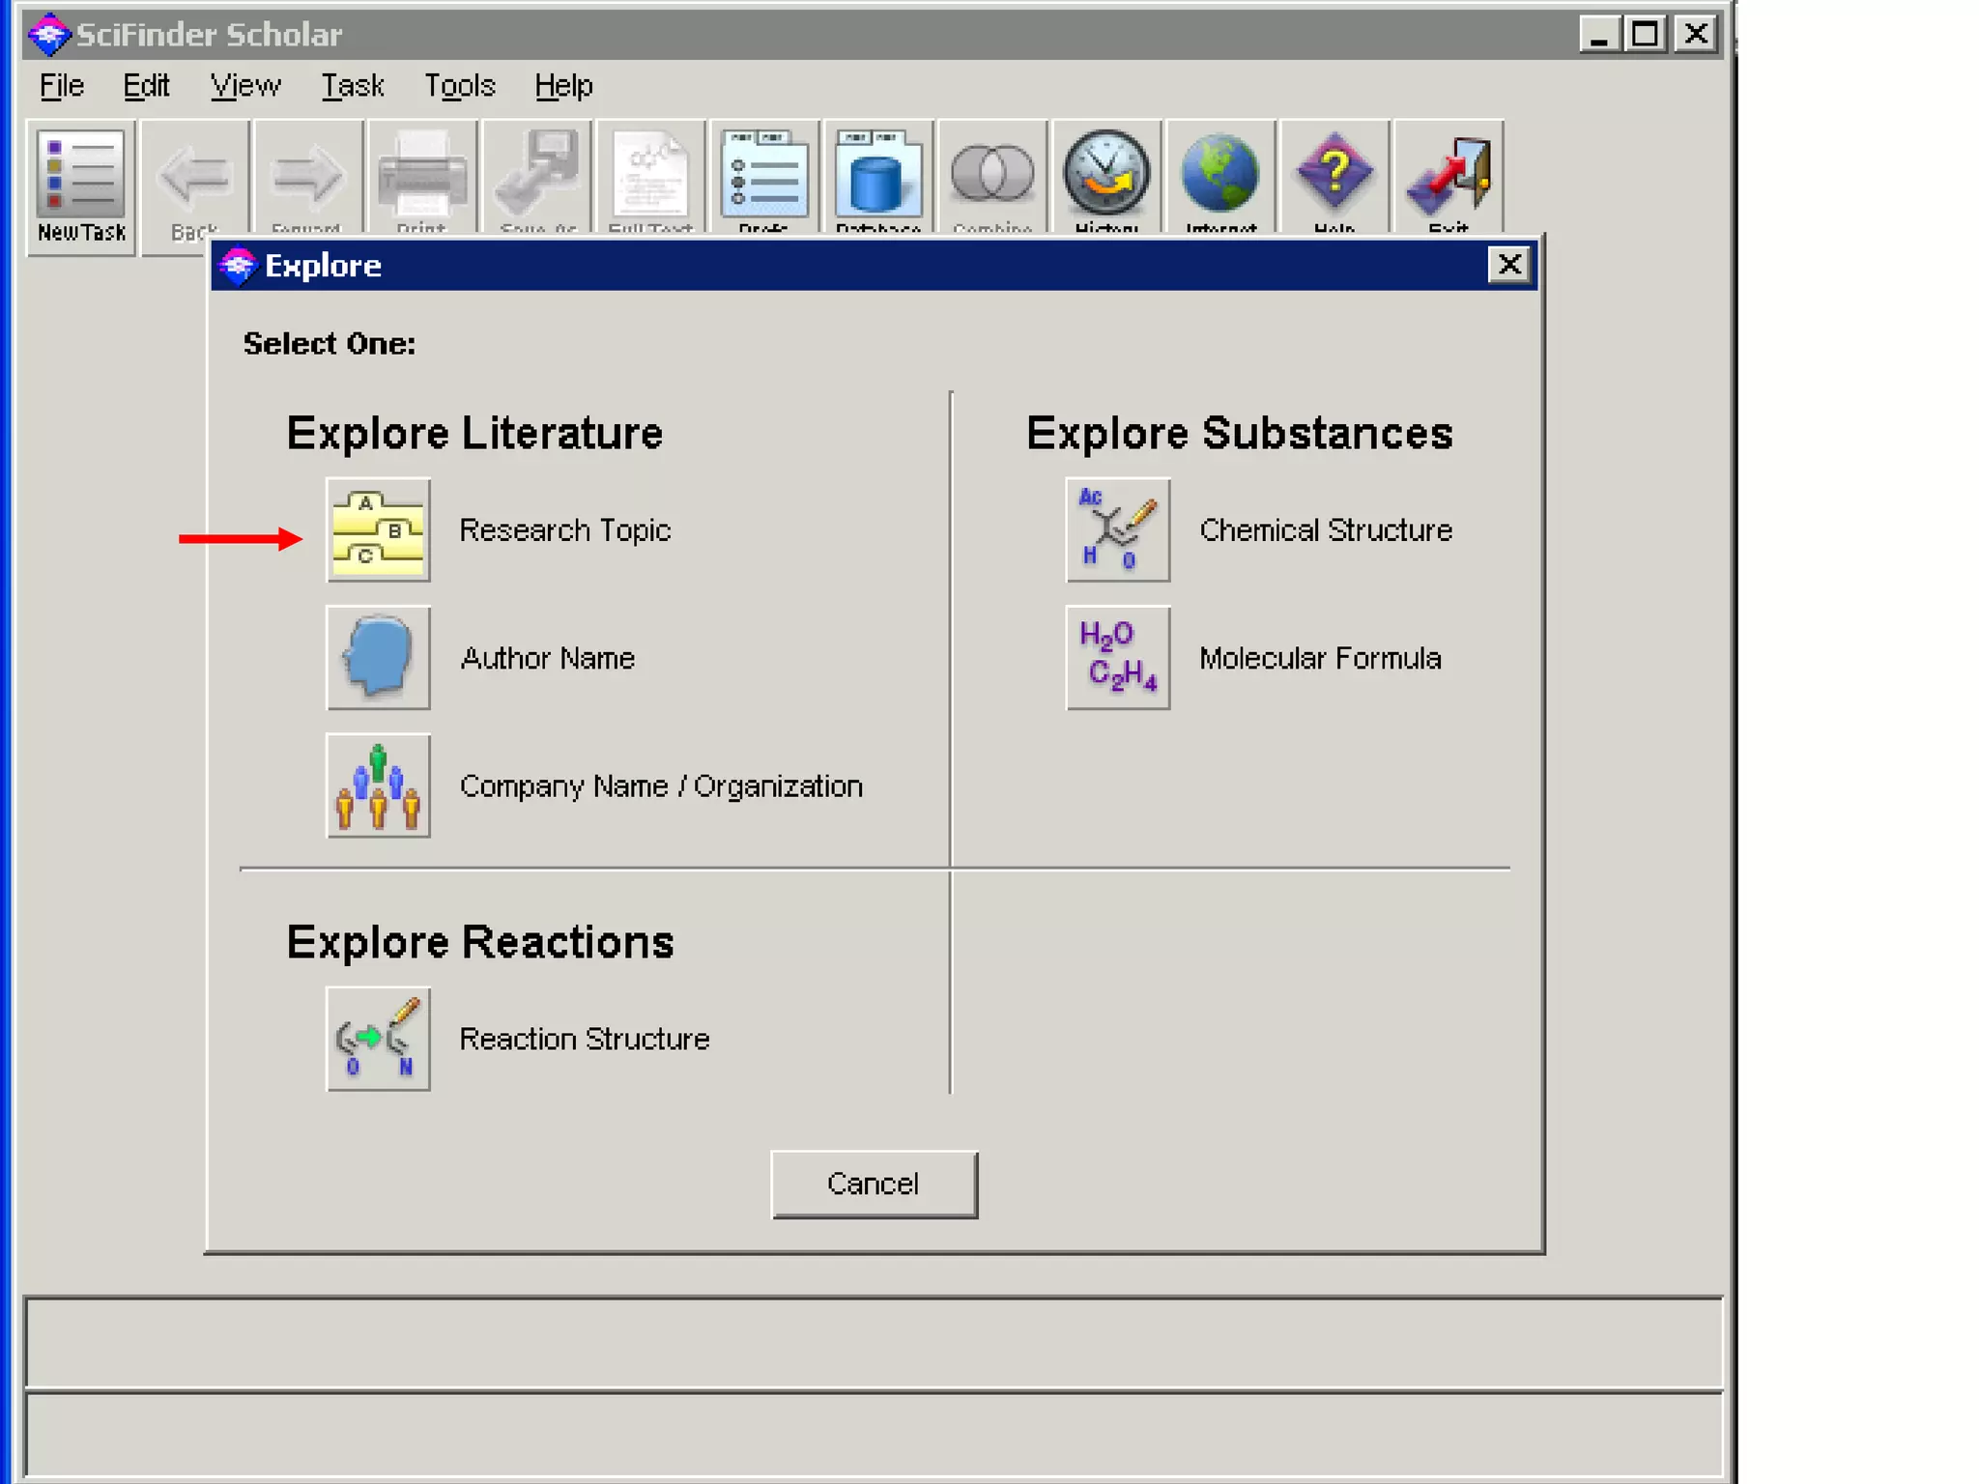
Task: Click the Internet globe toolbar icon
Action: (x=1220, y=177)
